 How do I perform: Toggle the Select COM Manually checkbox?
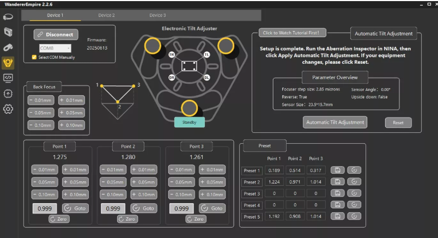[34, 57]
